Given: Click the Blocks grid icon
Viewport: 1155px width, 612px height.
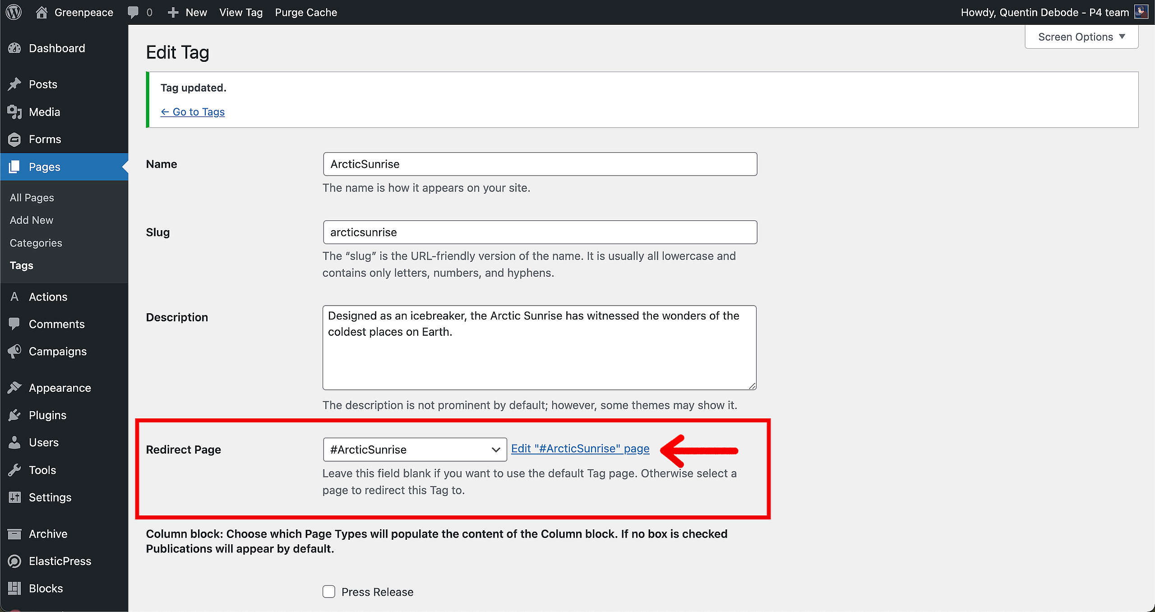Looking at the screenshot, I should [14, 589].
